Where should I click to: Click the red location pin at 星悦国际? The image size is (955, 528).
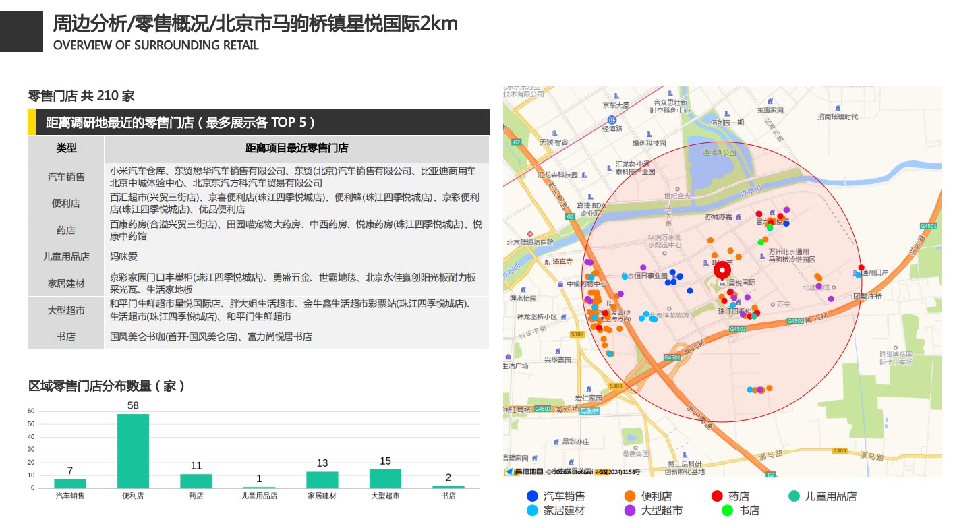(x=722, y=271)
